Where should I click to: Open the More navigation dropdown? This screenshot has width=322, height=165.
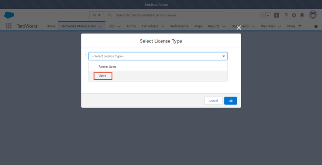pos(294,26)
